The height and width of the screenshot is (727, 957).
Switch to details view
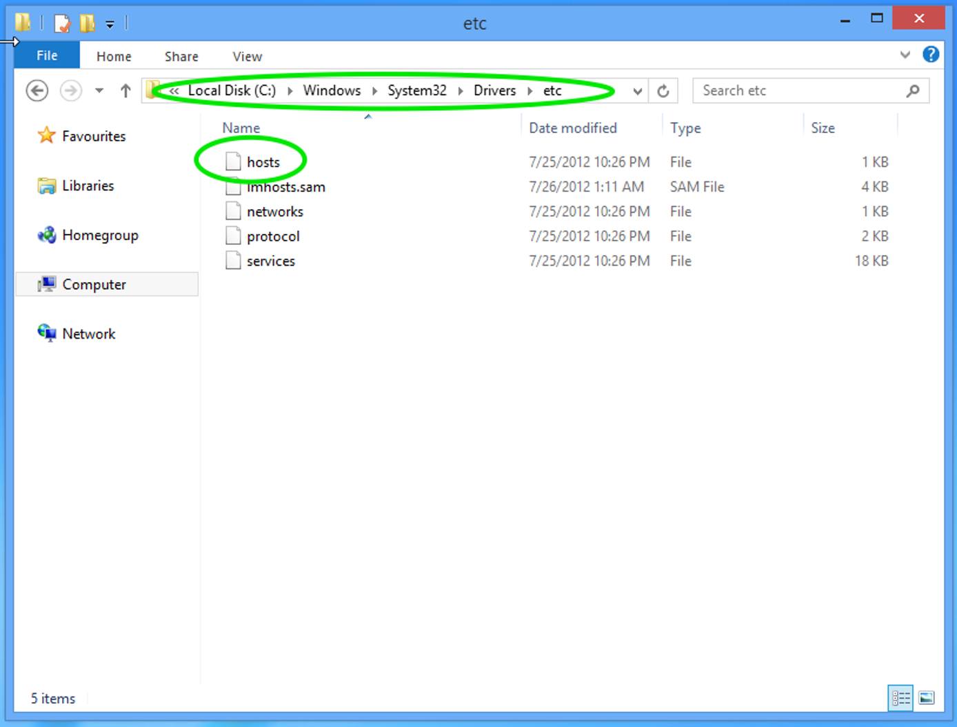[x=900, y=698]
